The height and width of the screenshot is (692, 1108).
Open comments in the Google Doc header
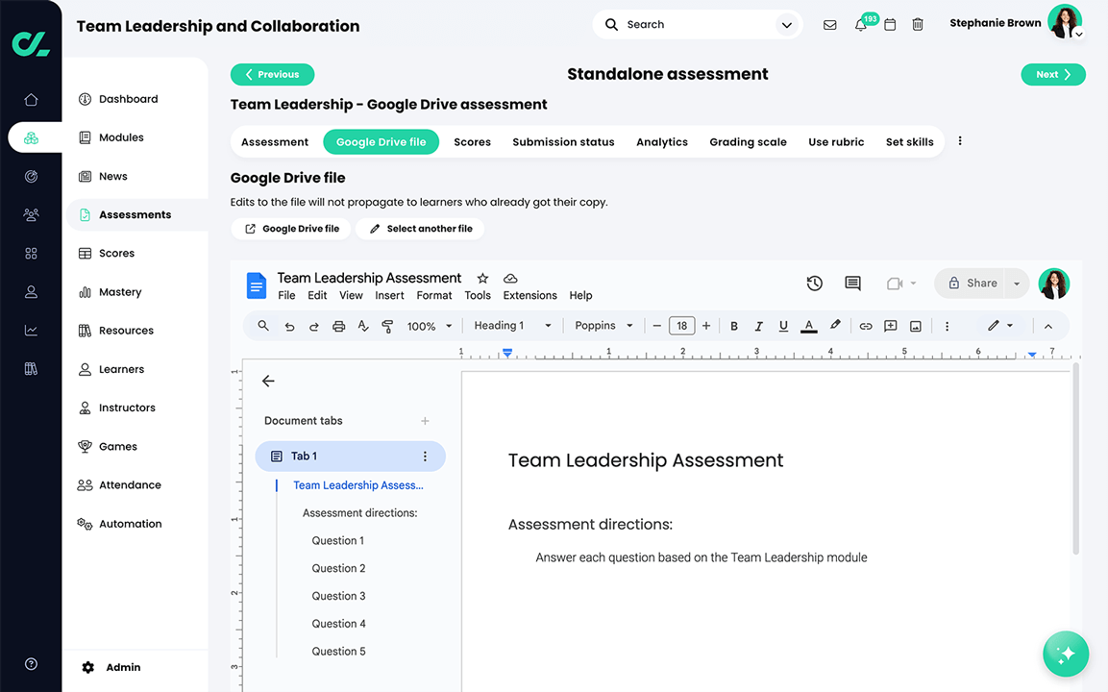(x=852, y=284)
